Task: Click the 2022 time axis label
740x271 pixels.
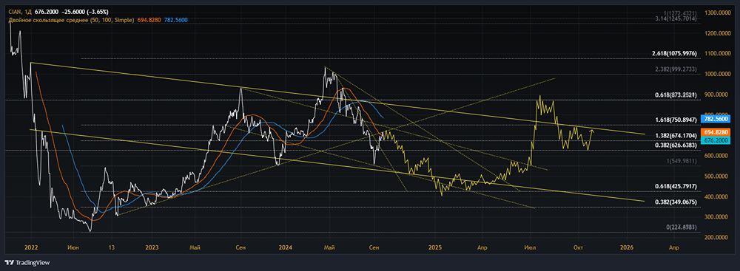Action: pos(30,247)
